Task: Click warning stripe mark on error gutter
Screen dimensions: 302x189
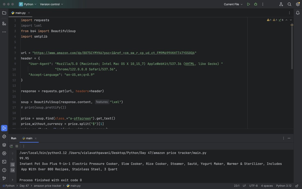Action: tap(292, 25)
